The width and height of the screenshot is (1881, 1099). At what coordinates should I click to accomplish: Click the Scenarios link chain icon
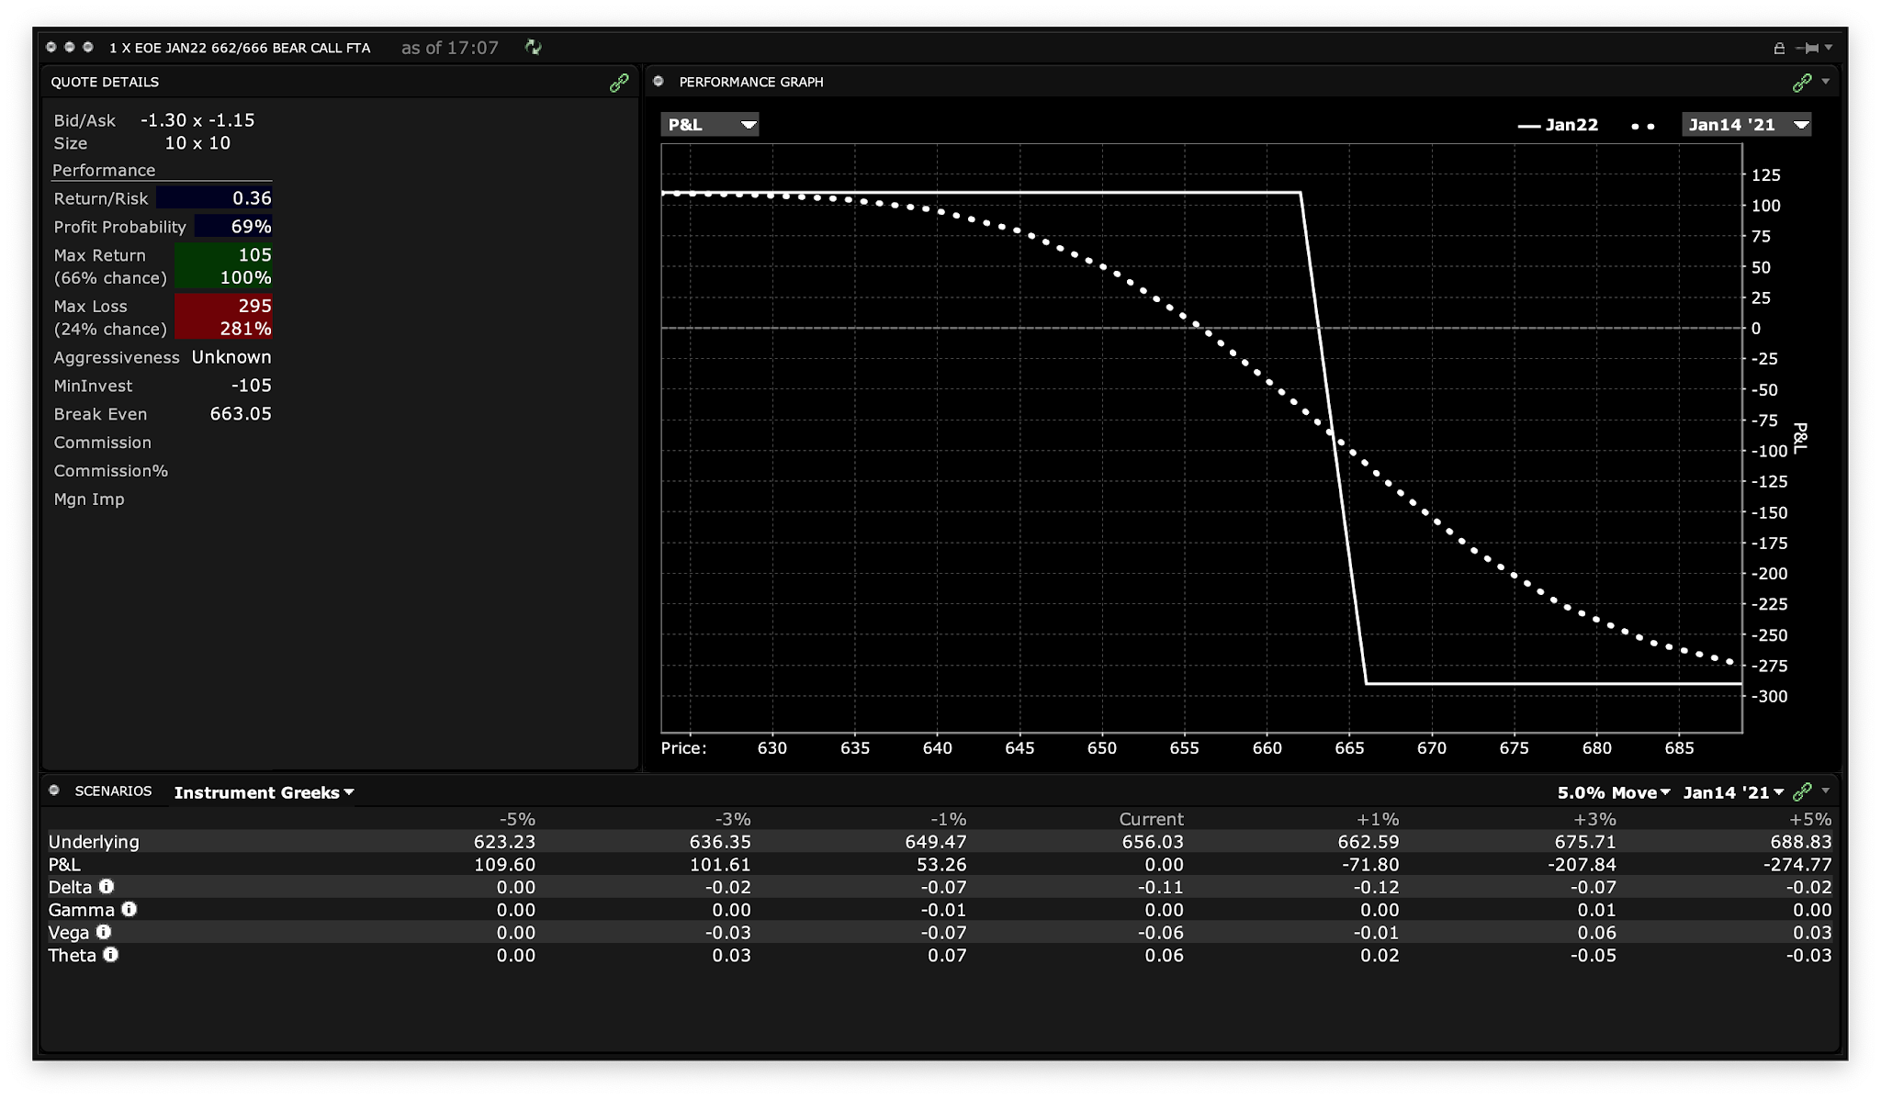[1801, 791]
